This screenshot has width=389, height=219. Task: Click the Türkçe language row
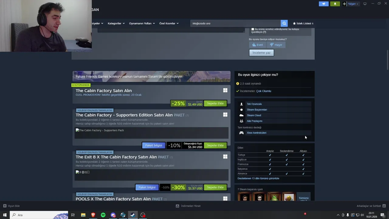click(x=274, y=155)
